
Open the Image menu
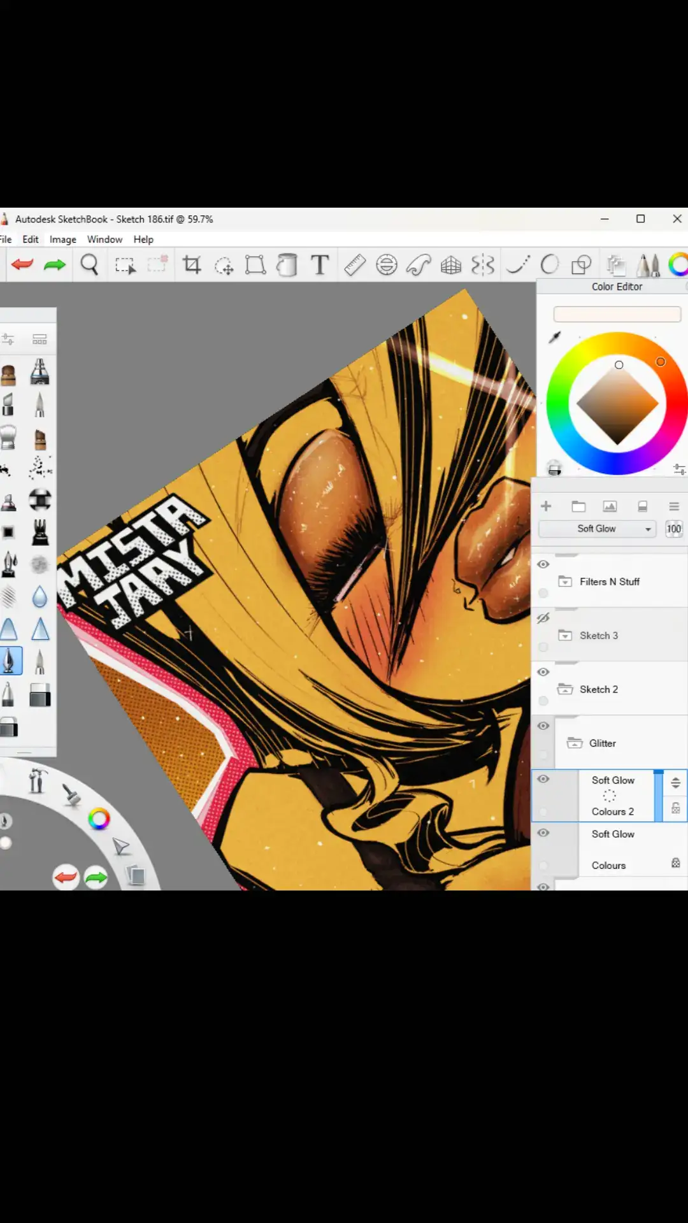pos(62,240)
